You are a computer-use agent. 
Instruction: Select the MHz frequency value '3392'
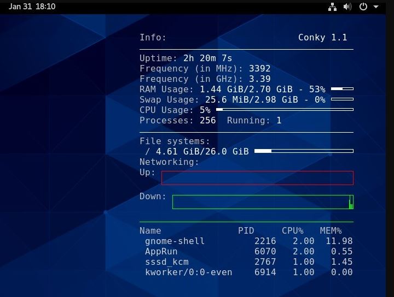(x=259, y=69)
